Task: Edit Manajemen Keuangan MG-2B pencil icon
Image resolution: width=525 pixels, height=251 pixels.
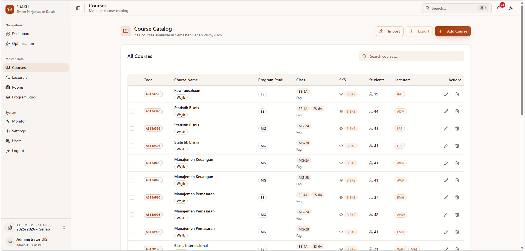Action: coord(446,180)
